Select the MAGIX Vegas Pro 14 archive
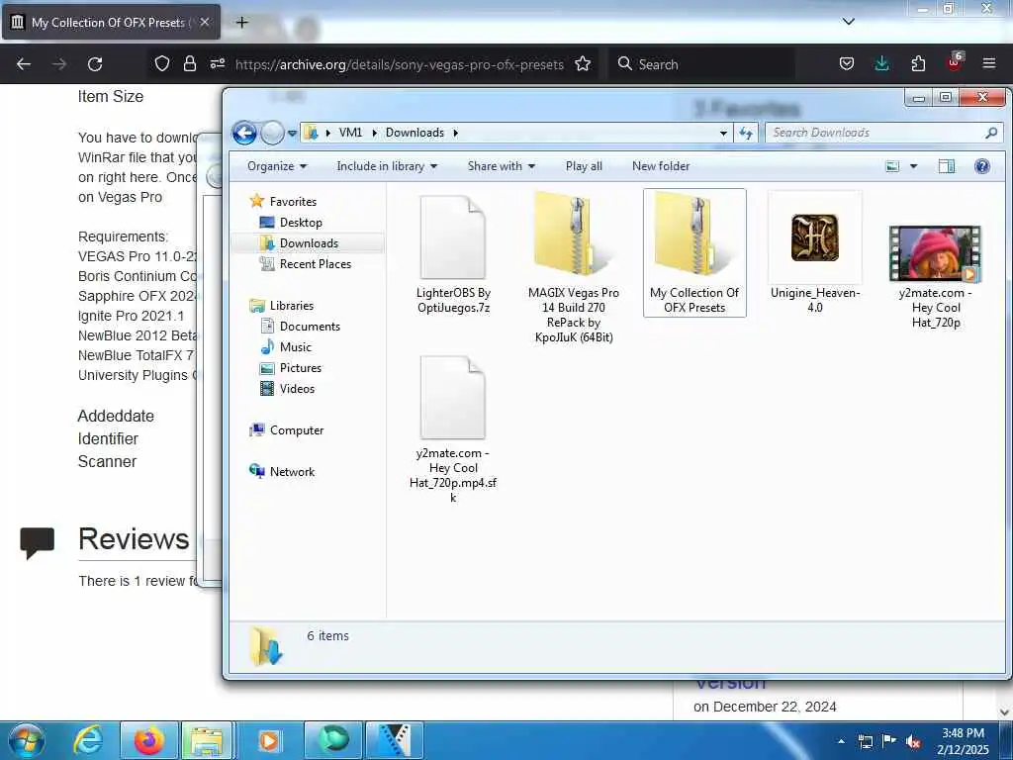The width and height of the screenshot is (1013, 760). coord(573,267)
